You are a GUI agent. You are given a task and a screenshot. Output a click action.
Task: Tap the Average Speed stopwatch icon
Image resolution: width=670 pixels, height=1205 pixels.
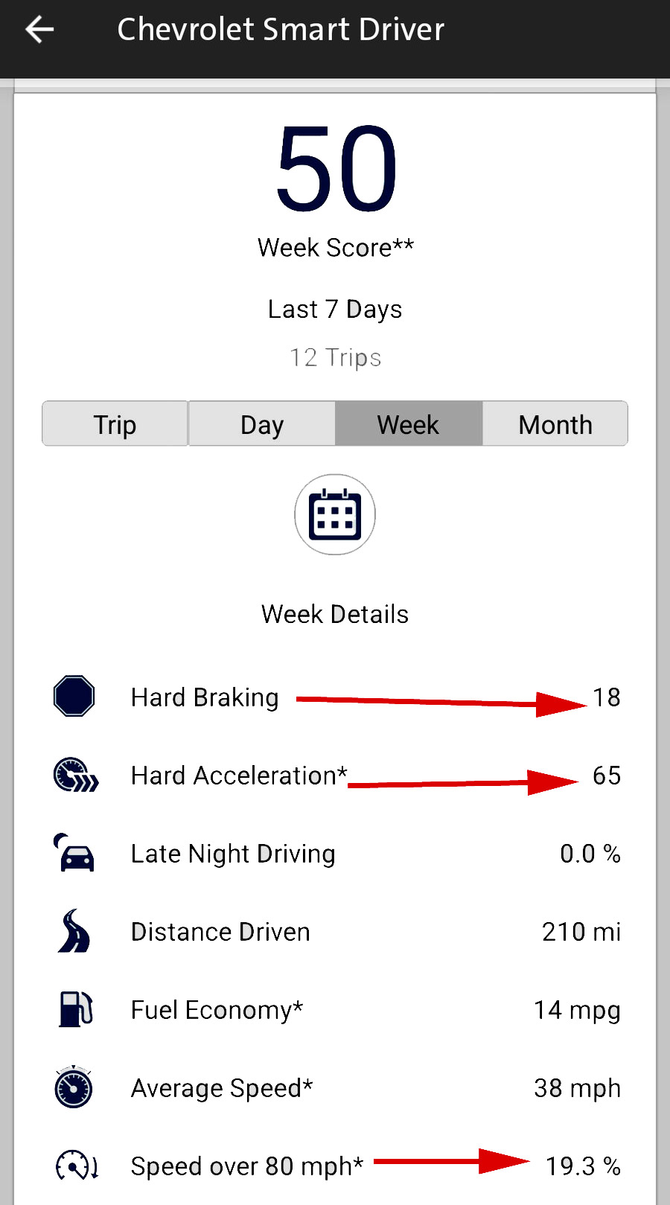click(x=74, y=1087)
